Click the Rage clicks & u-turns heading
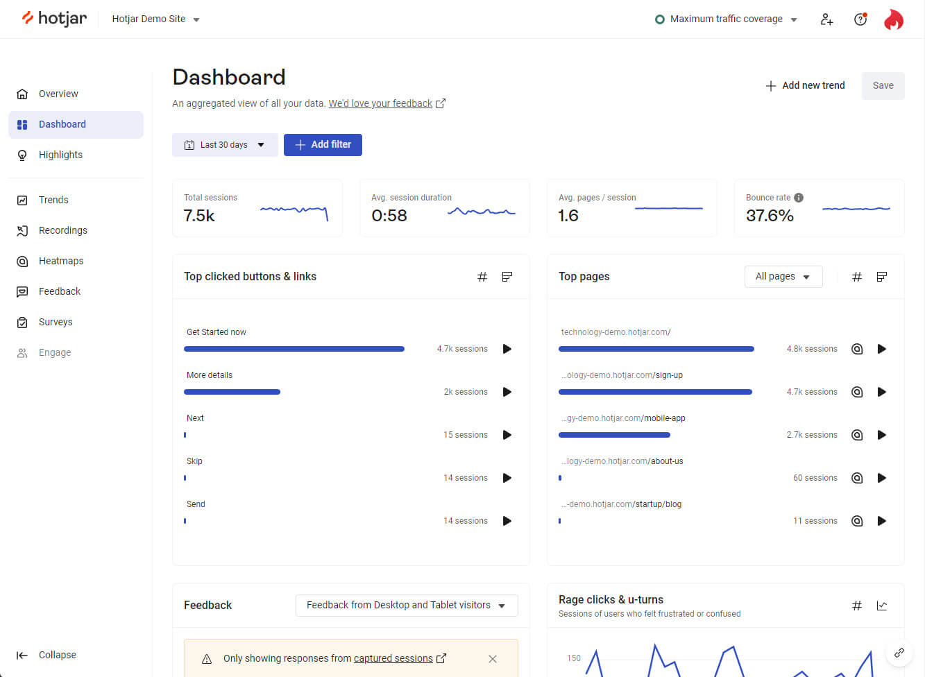Screen dimensions: 925x677 pos(611,599)
